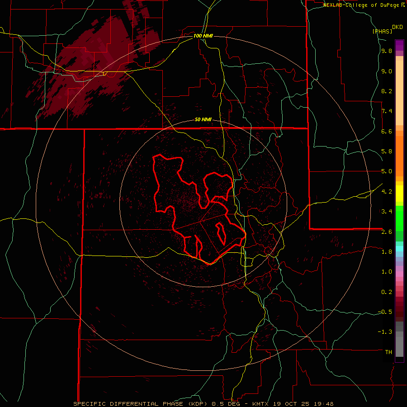Click the 5.0 value on the scale
407x407 pixels.
click(x=387, y=171)
